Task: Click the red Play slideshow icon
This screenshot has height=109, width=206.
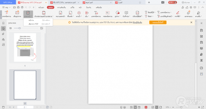Action: [146, 107]
